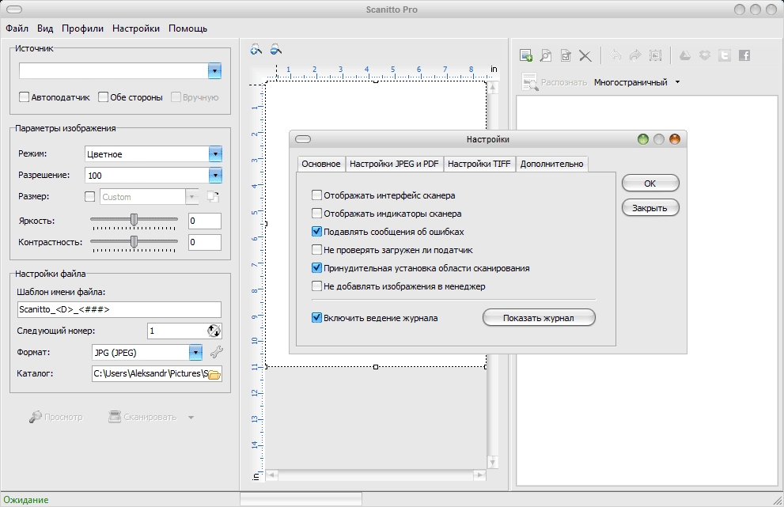The height and width of the screenshot is (507, 784).
Task: Select the Дополнительно tab
Action: (551, 164)
